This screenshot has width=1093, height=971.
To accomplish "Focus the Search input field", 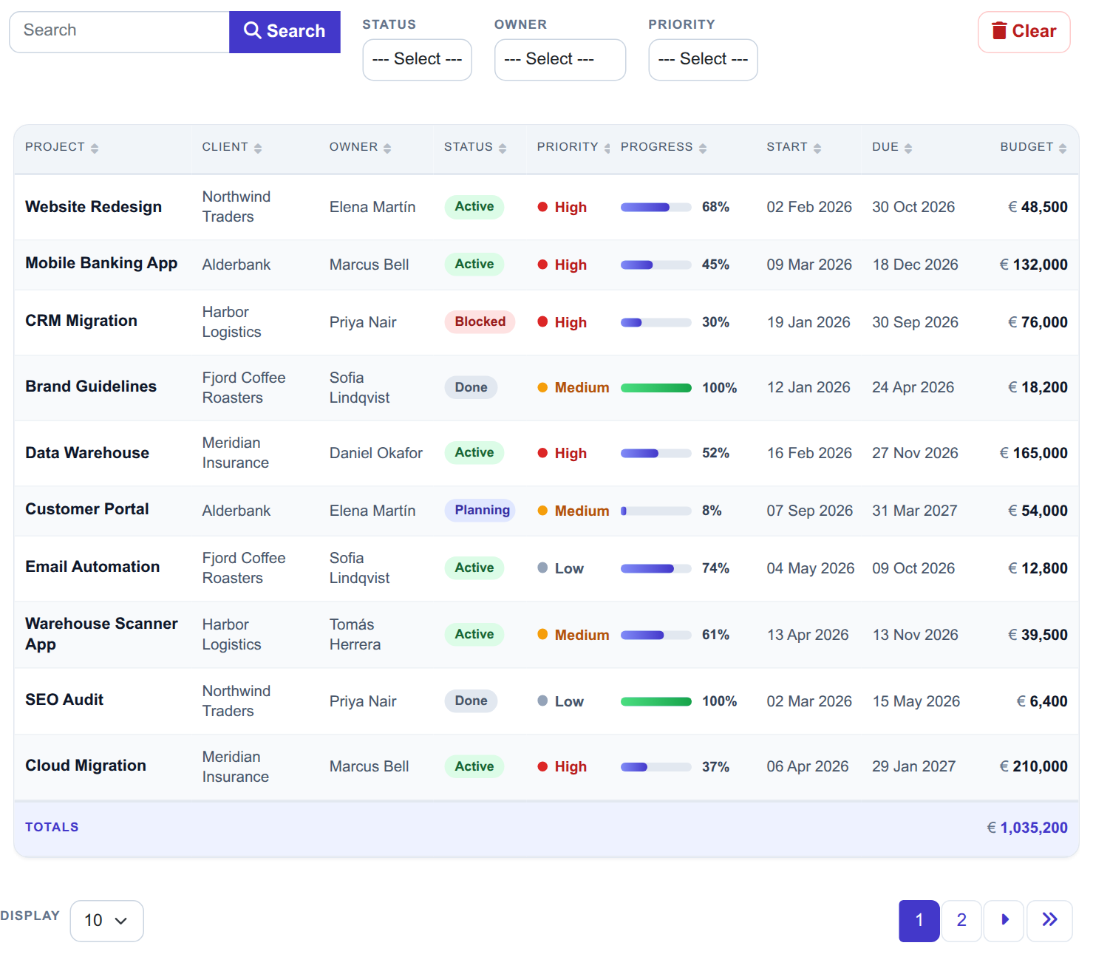I will click(120, 32).
